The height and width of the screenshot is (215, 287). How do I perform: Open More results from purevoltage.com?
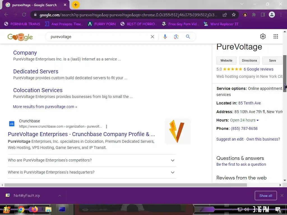point(45,107)
